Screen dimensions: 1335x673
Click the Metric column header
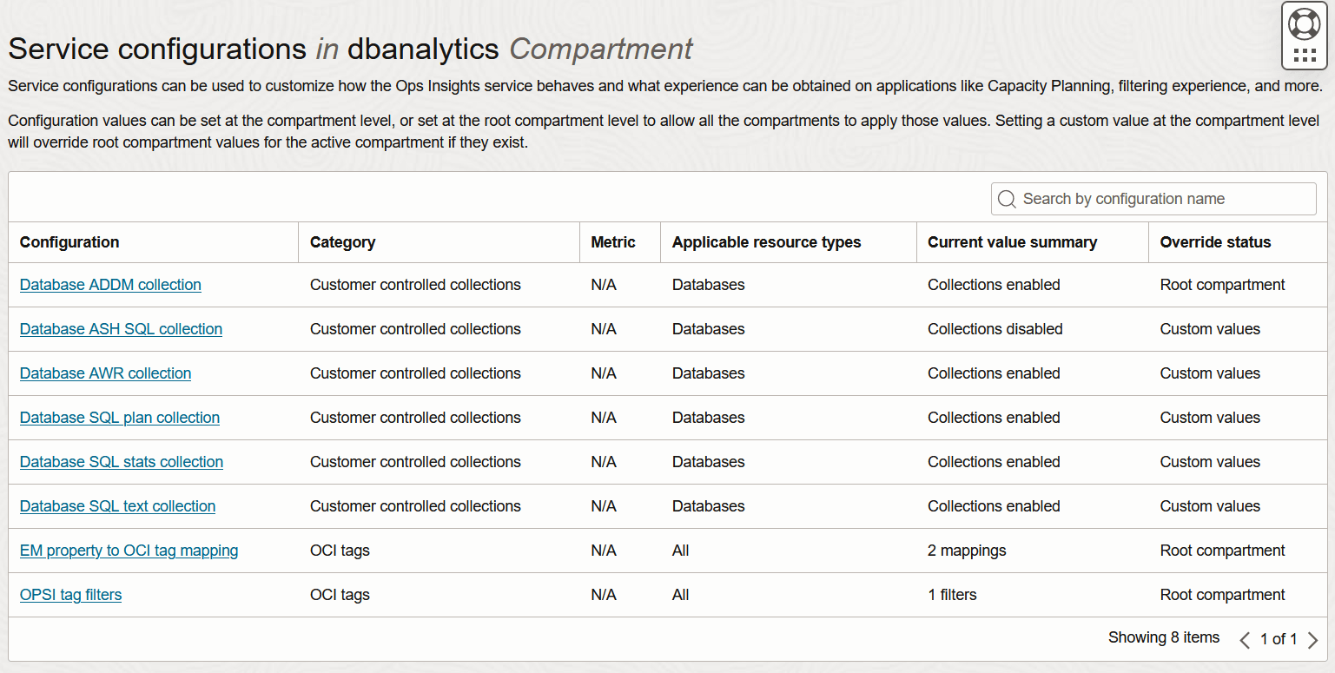(613, 242)
